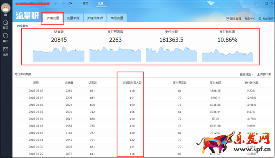Click the 浏览回头客人数 column header

point(132,83)
